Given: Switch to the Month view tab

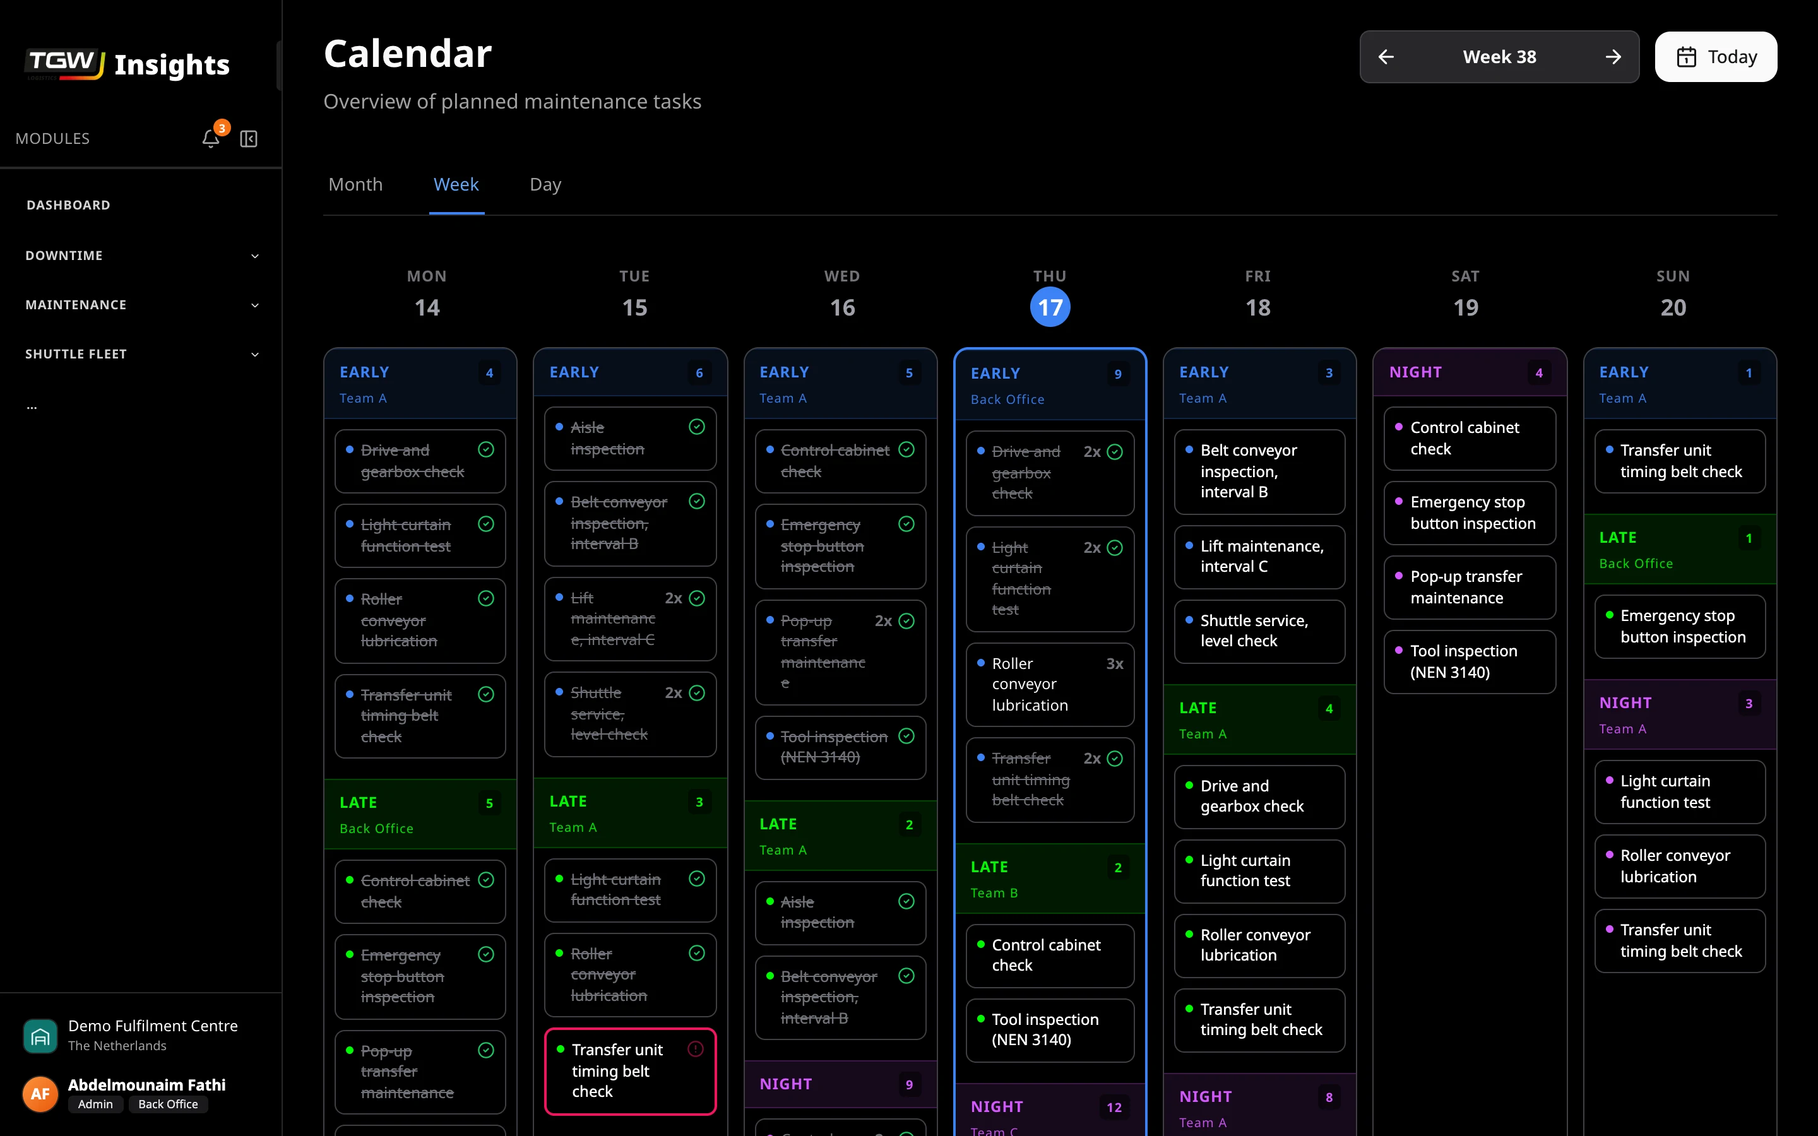Looking at the screenshot, I should (x=355, y=184).
